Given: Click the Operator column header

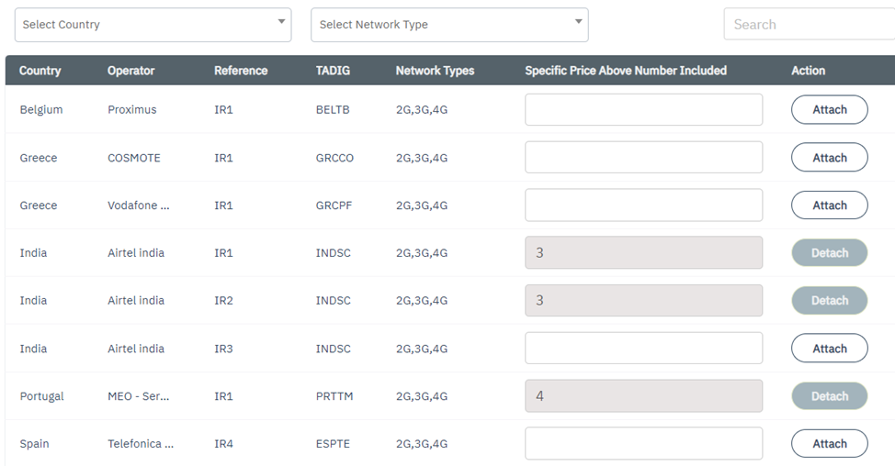Looking at the screenshot, I should (130, 71).
